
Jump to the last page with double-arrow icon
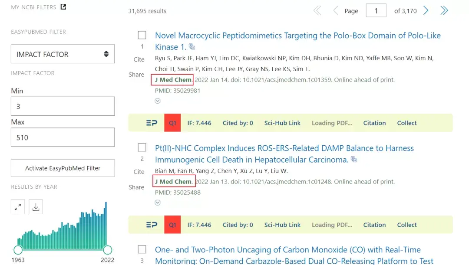444,10
